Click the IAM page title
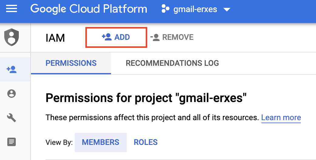Viewport: 316px width, 160px height. click(55, 38)
